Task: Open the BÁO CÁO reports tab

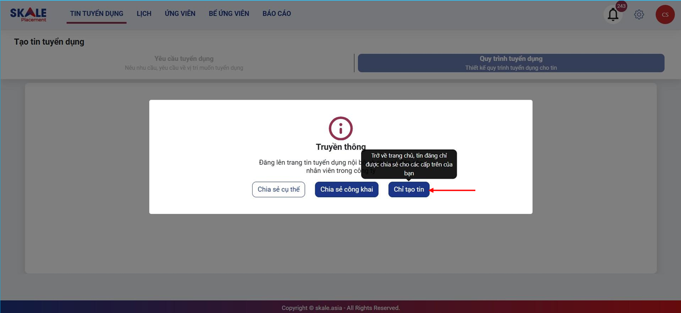Action: click(x=277, y=14)
